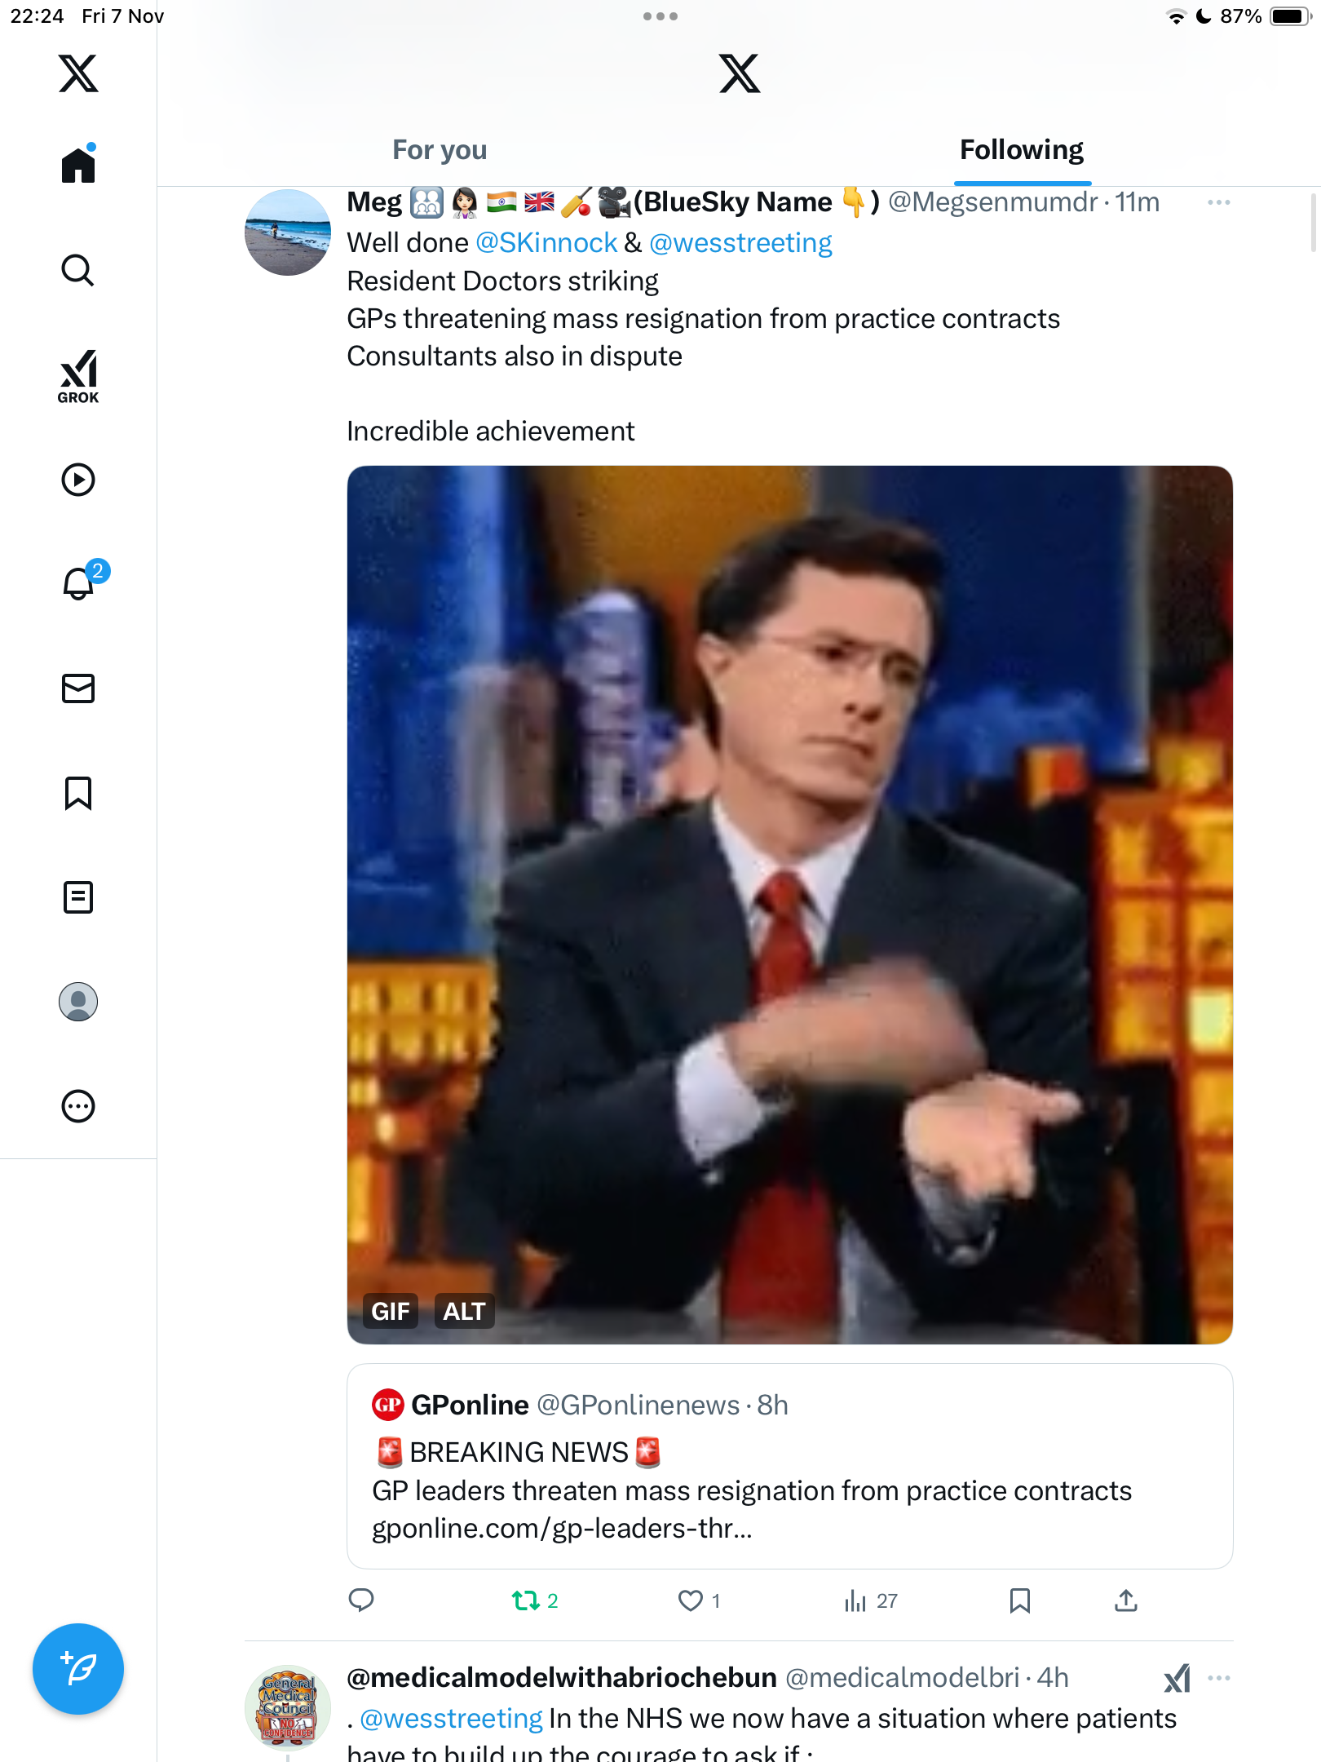Expand the More circle menu in sidebar
This screenshot has width=1321, height=1762.
point(78,1106)
